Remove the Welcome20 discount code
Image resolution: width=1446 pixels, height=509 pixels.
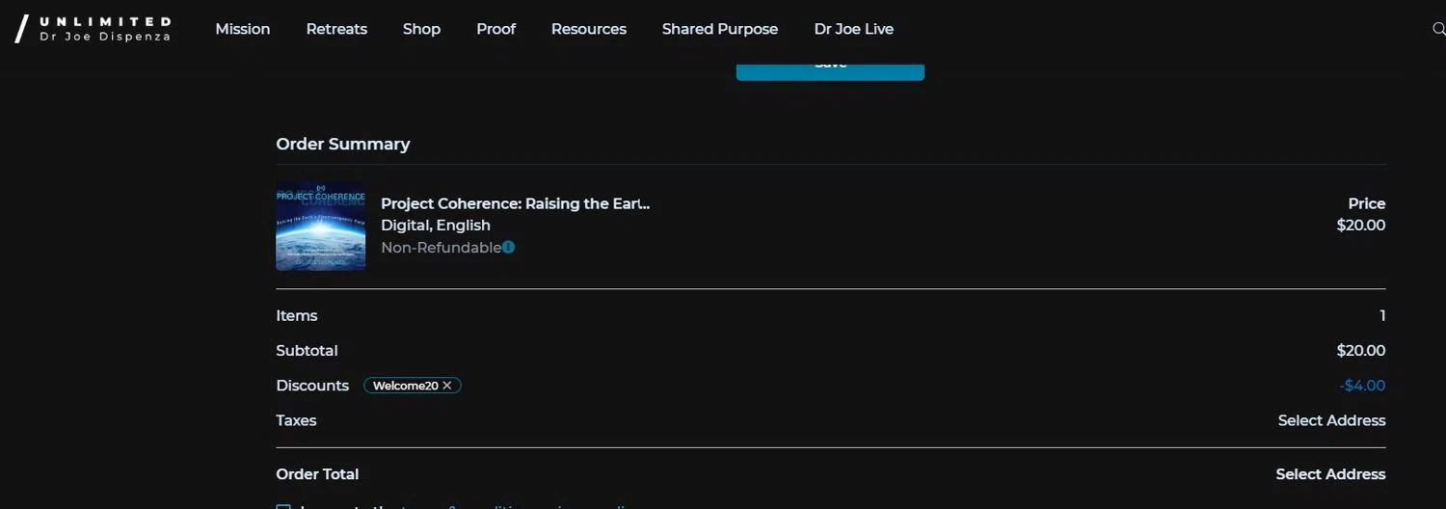click(x=447, y=386)
